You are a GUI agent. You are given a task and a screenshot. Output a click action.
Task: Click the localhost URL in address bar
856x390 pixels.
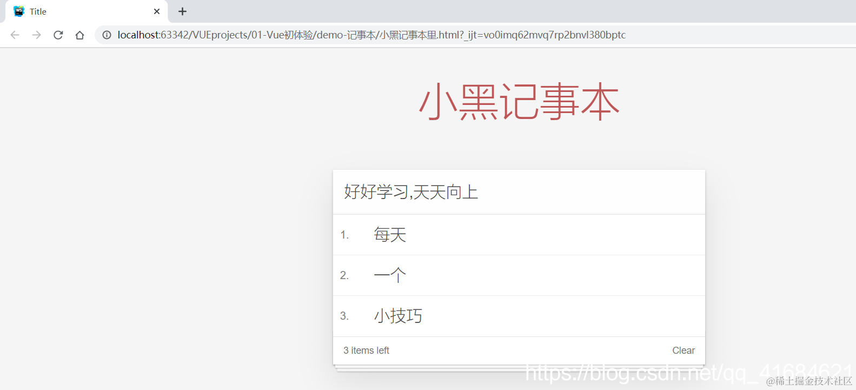click(x=371, y=35)
